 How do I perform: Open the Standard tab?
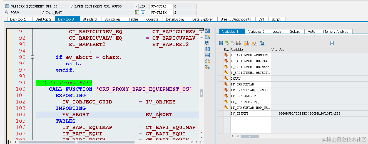click(x=90, y=19)
